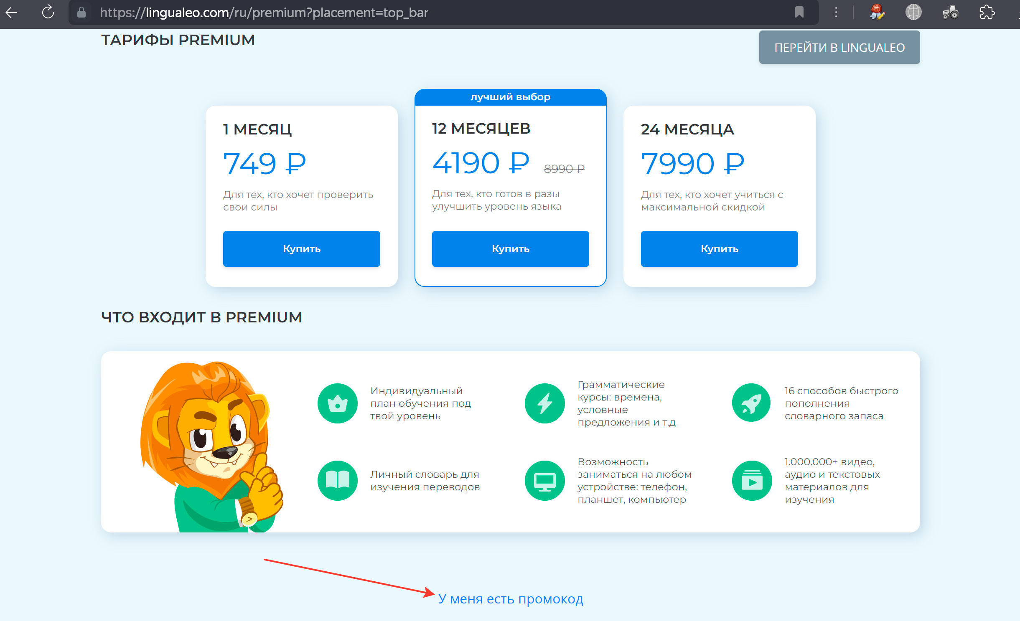The image size is (1020, 621).
Task: Click text about улучшить уровень языка
Action: pos(496,200)
